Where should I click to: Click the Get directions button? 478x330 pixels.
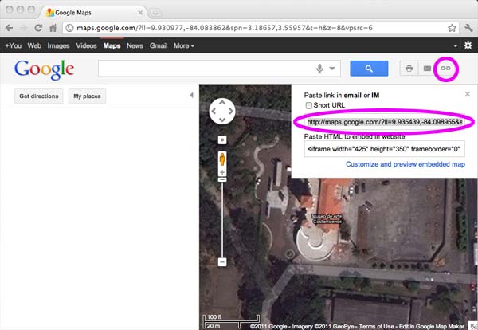[x=39, y=96]
